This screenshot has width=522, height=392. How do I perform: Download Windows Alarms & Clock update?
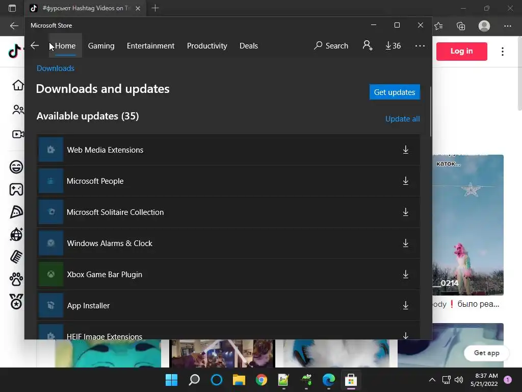[x=405, y=243]
